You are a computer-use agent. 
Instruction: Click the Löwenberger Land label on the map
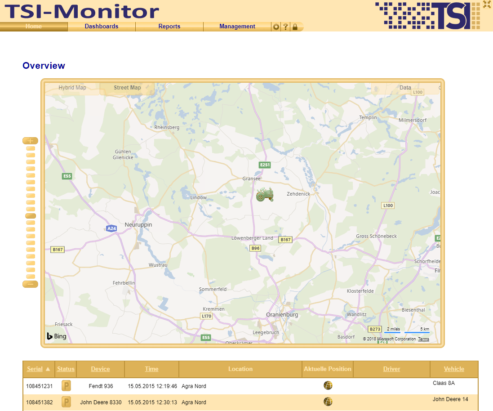pos(252,238)
